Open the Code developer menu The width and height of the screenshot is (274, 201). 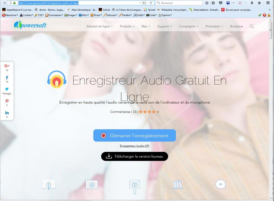click(x=151, y=15)
